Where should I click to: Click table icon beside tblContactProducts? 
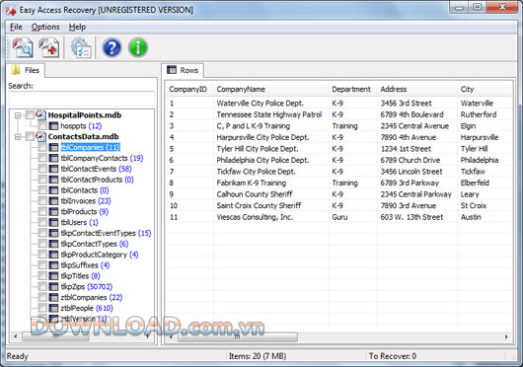53,180
